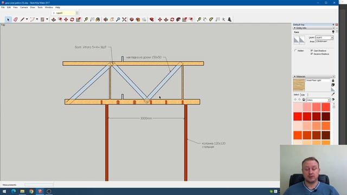The height and width of the screenshot is (195, 347).
Task: Send the model to LayOut
Action: coord(144,19)
